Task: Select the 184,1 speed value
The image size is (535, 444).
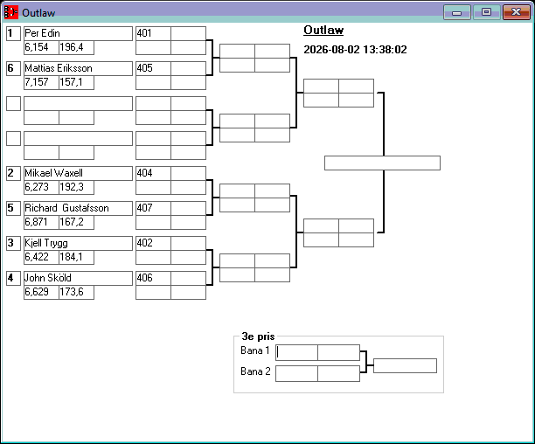Action: tap(76, 257)
